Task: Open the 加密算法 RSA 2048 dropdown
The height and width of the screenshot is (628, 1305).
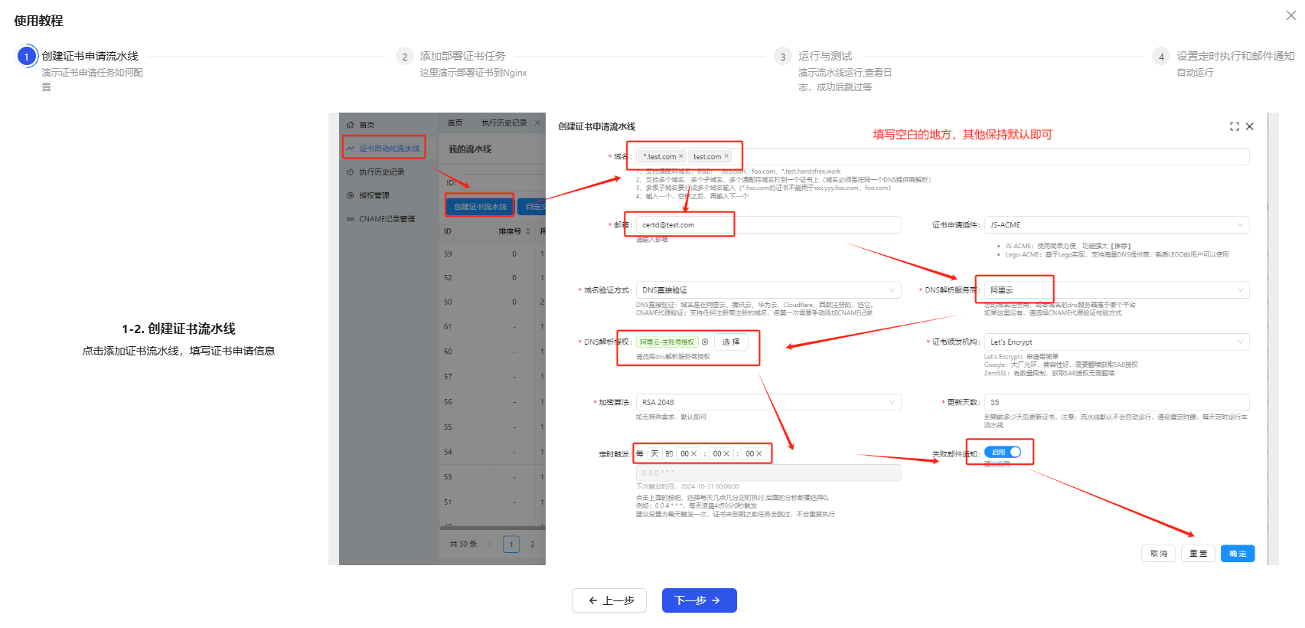Action: 768,402
